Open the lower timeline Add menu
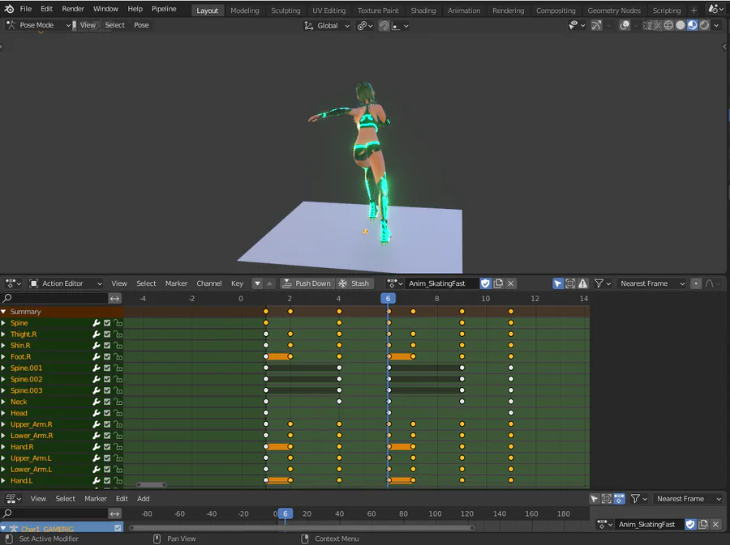Screen dimensions: 730x545 [143, 499]
